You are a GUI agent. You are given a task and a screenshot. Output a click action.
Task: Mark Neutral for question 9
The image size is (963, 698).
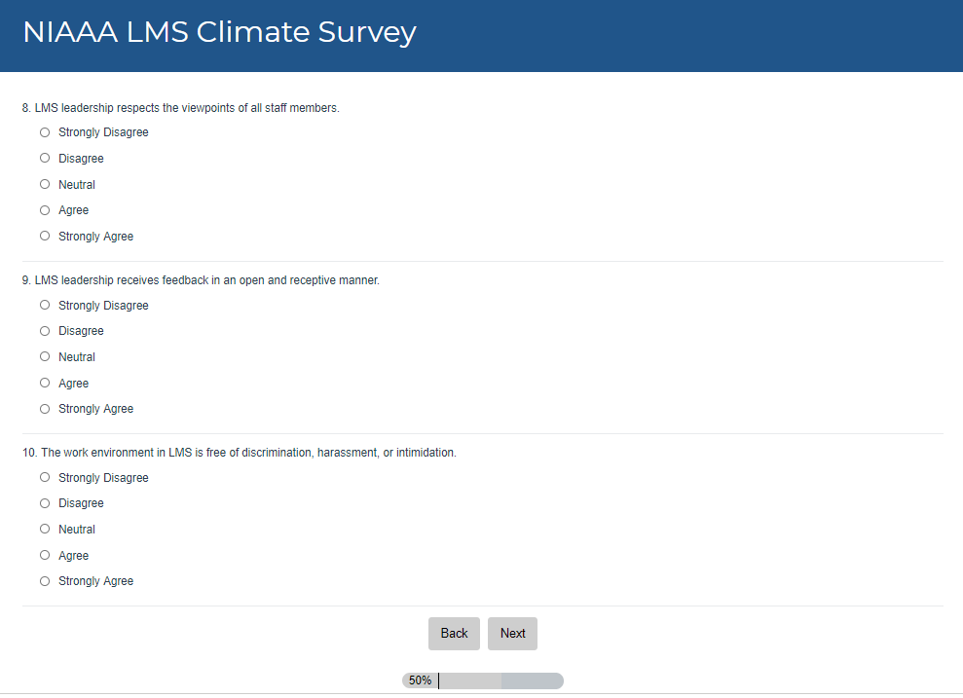click(45, 356)
